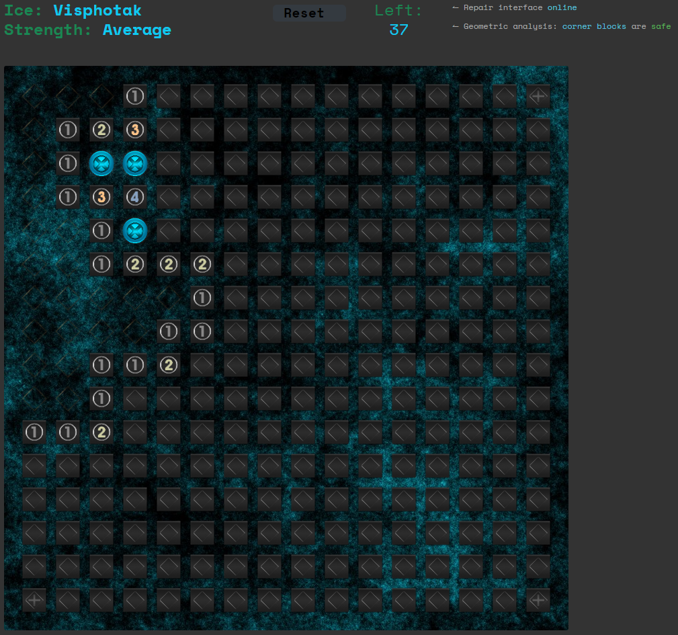Remove the cyan flag right of the first flag
This screenshot has width=678, height=635.
click(135, 163)
